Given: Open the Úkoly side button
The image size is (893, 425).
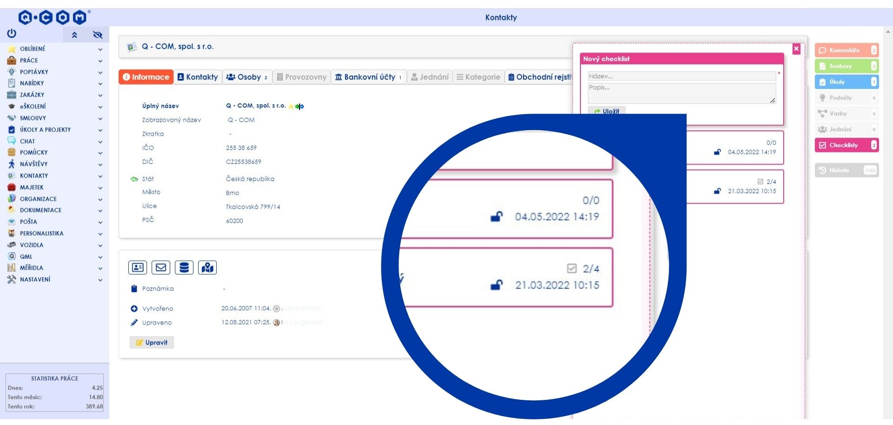Looking at the screenshot, I should [x=846, y=82].
